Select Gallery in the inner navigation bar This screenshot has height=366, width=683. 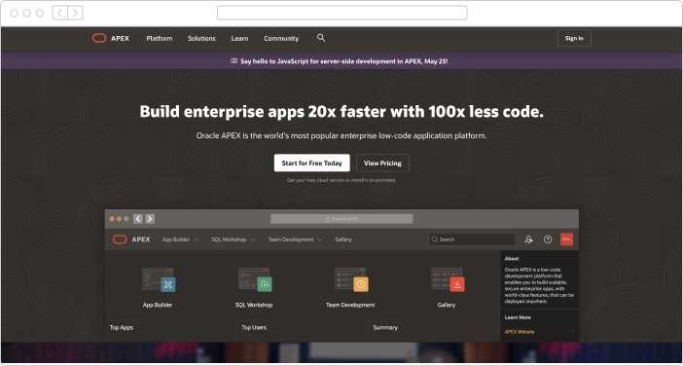click(343, 239)
